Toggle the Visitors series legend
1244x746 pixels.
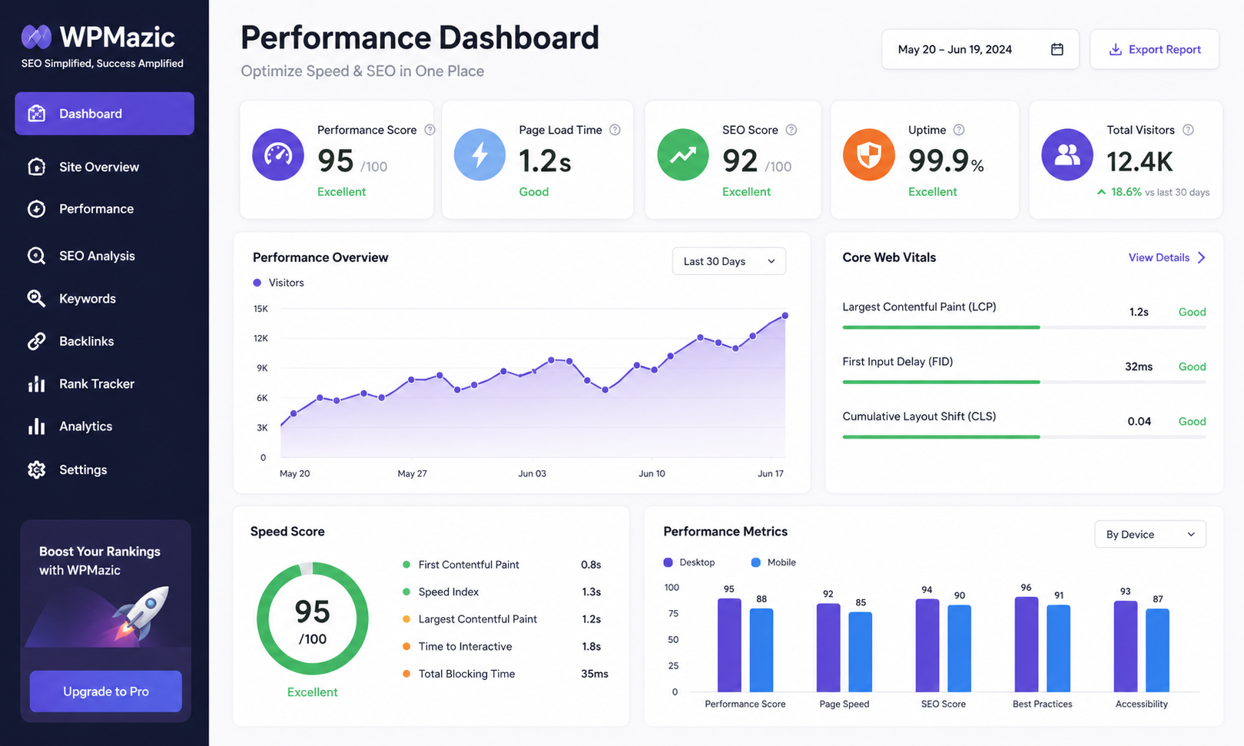coord(279,283)
